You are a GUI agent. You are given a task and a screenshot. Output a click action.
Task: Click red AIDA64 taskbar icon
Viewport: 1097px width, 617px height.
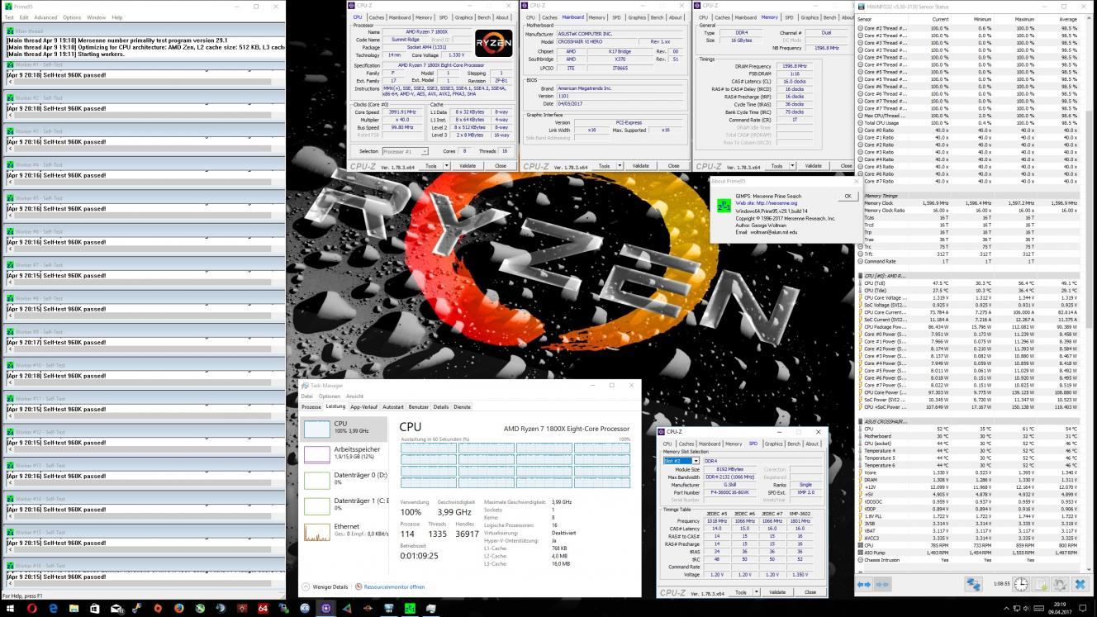click(264, 609)
